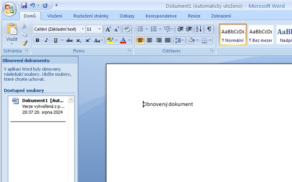Apply shading with paint bucket icon
The image size is (292, 182).
click(x=192, y=40)
